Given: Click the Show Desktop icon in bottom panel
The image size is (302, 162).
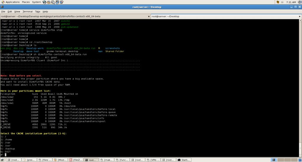Looking at the screenshot, I should pos(2,160).
